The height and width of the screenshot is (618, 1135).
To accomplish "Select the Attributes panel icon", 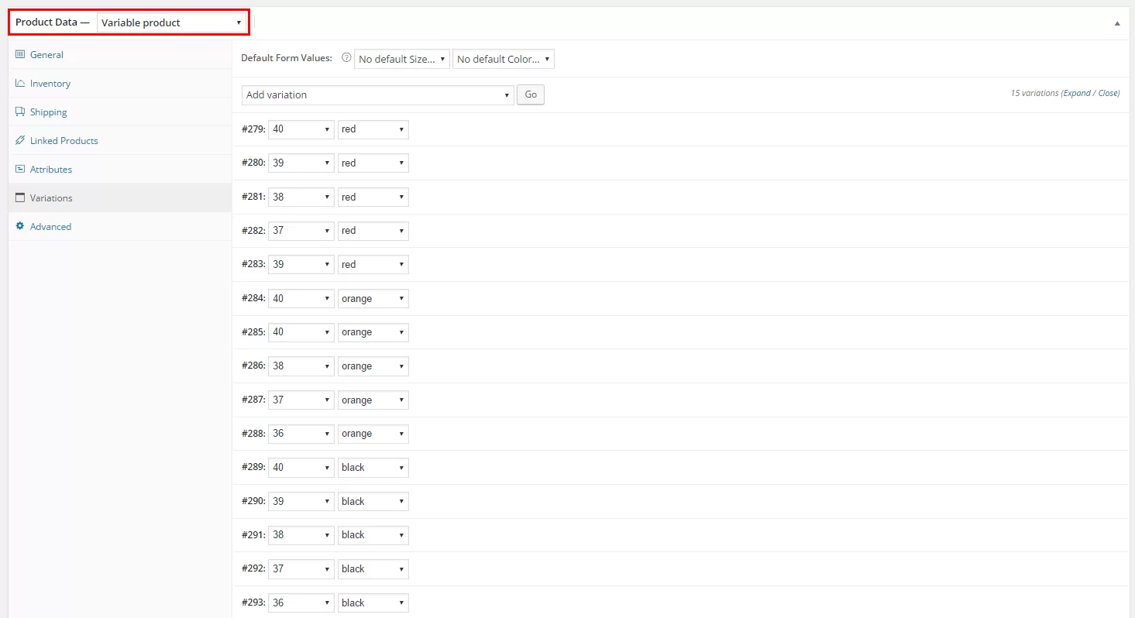I will [20, 169].
